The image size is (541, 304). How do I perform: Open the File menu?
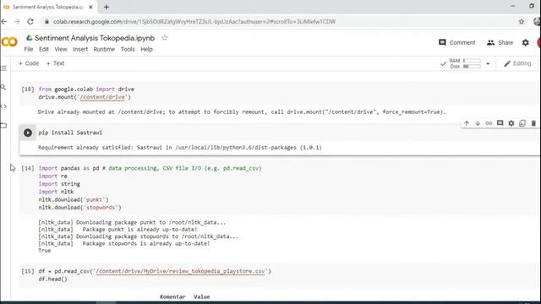point(29,49)
